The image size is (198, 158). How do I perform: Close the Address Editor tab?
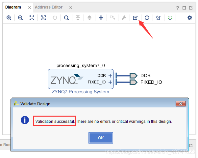tap(71, 8)
